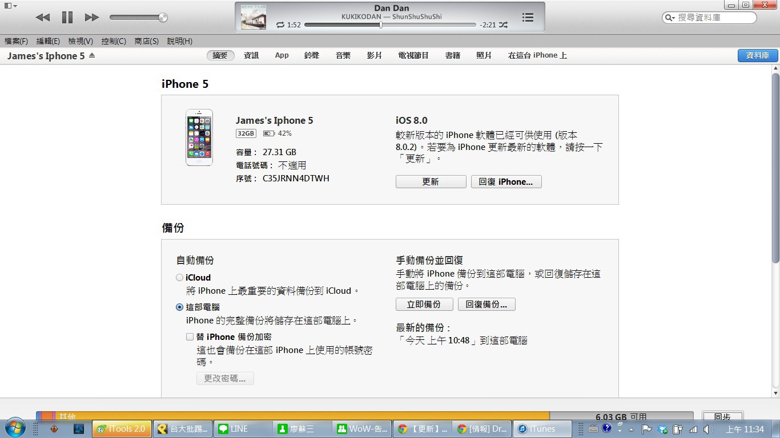780x438 pixels.
Task: Switch to the App tab
Action: pyautogui.click(x=282, y=55)
